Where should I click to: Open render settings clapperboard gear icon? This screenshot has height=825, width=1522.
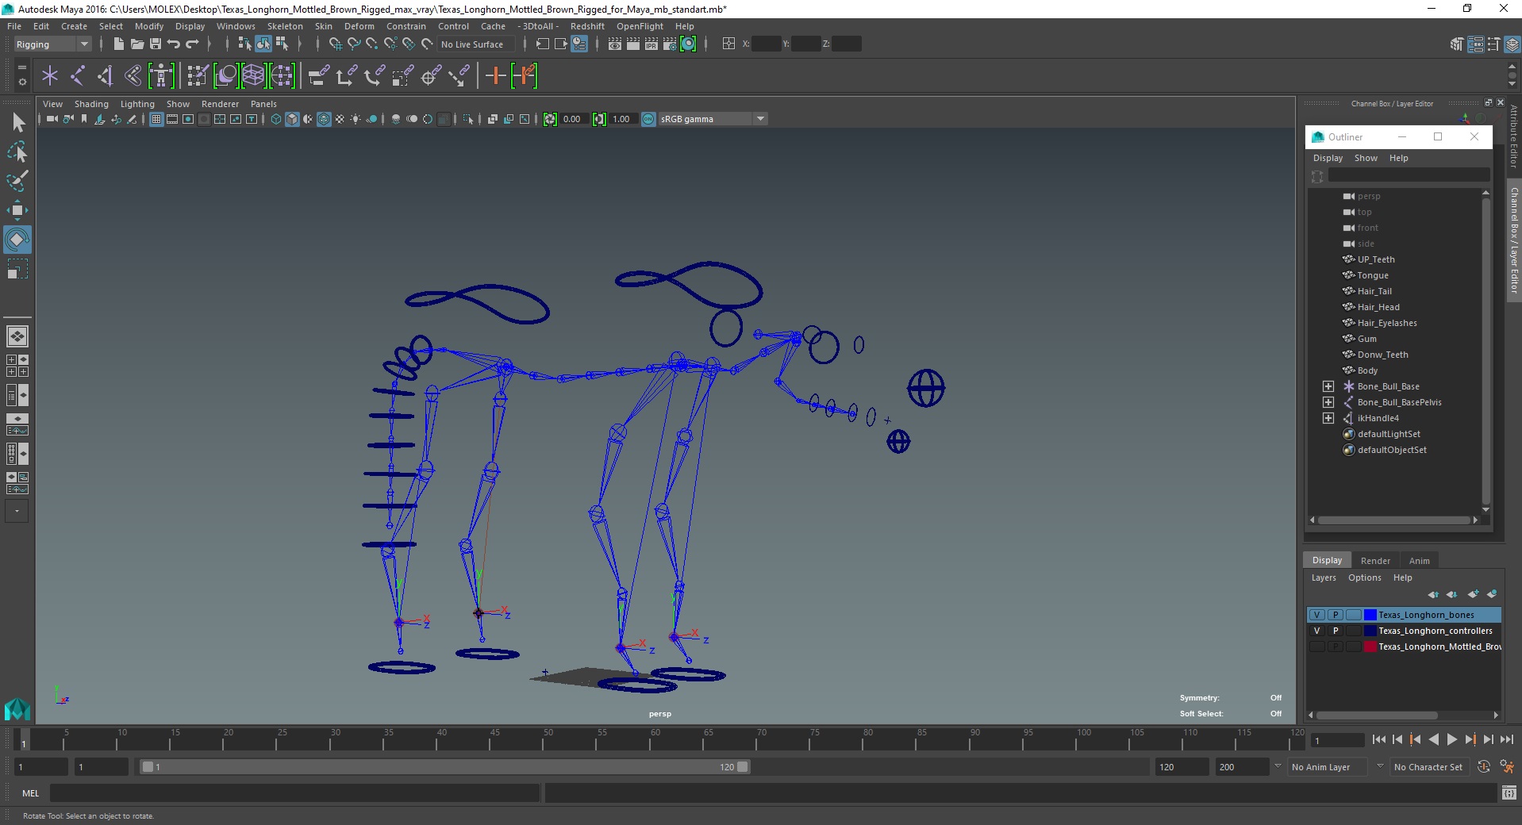pos(670,44)
